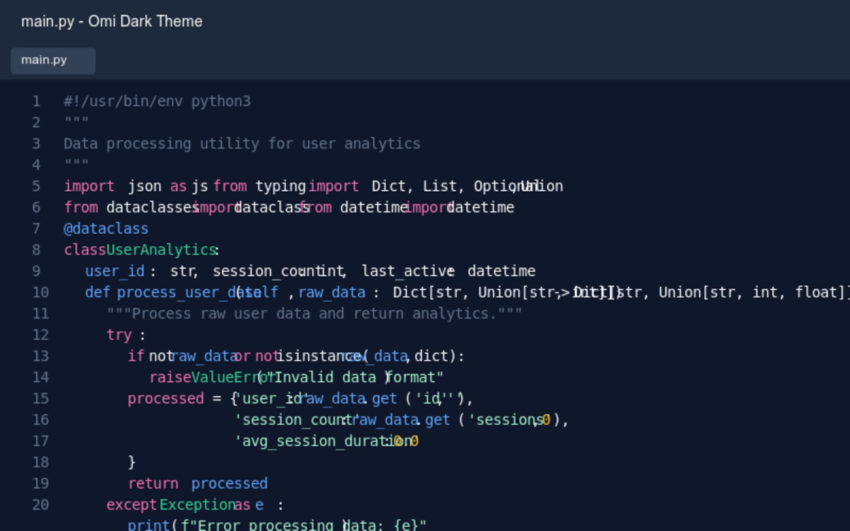The width and height of the screenshot is (850, 531).
Task: Click line number 20 in gutter
Action: point(40,505)
